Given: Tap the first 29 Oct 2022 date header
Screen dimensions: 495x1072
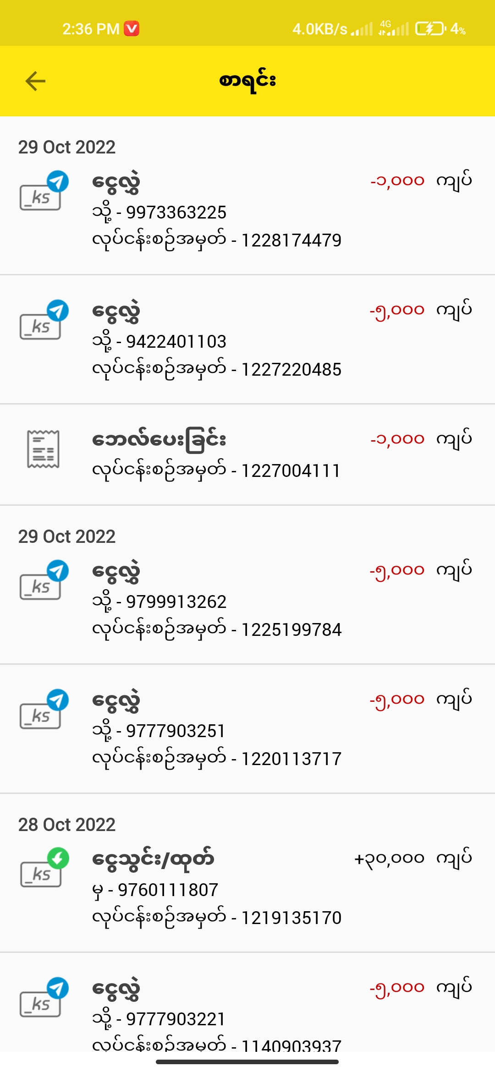Looking at the screenshot, I should pyautogui.click(x=67, y=147).
